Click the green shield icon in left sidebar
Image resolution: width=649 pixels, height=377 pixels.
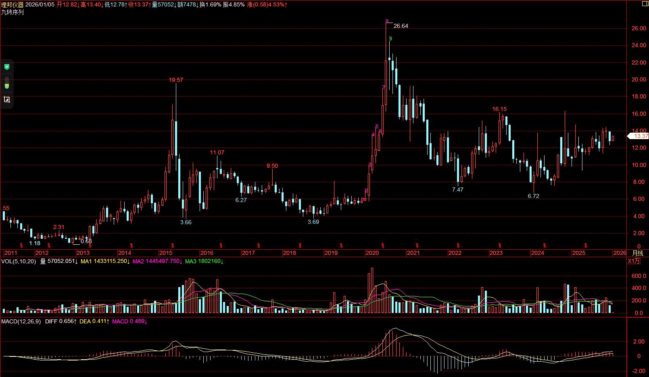(6, 67)
